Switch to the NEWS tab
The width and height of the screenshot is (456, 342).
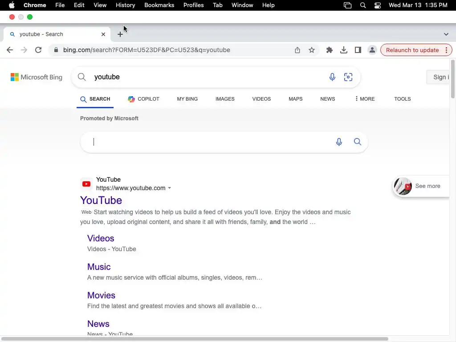click(327, 99)
